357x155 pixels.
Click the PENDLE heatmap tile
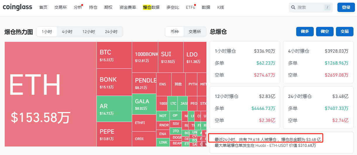144,83
